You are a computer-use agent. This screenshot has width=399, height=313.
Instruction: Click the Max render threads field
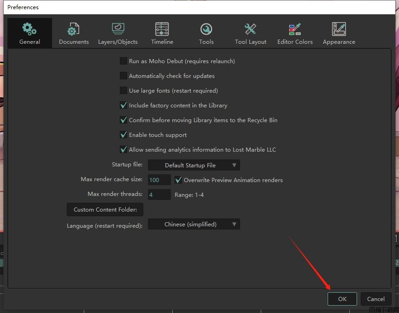tap(159, 195)
